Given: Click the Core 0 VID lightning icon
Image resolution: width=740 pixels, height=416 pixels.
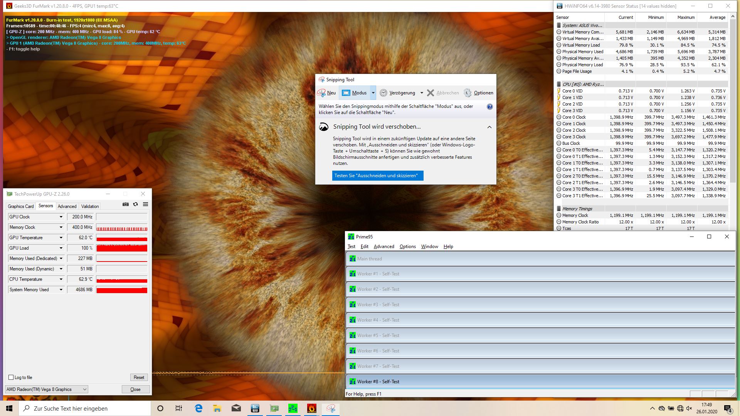Looking at the screenshot, I should pyautogui.click(x=559, y=91).
